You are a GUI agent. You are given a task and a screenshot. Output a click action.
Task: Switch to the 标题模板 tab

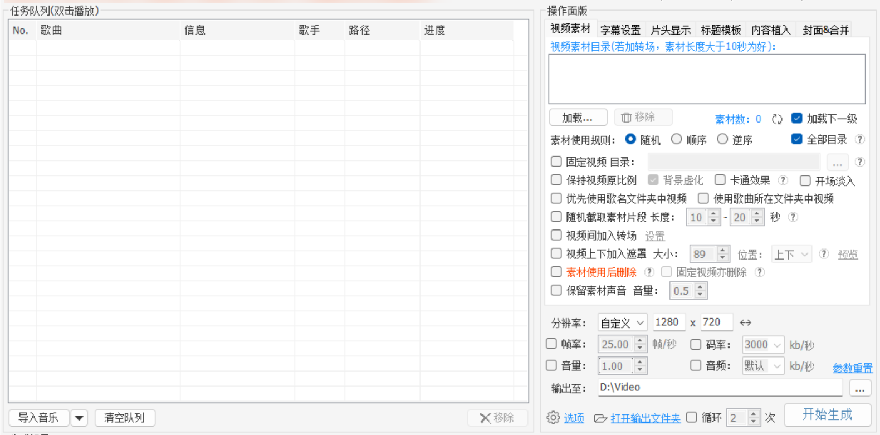[721, 30]
